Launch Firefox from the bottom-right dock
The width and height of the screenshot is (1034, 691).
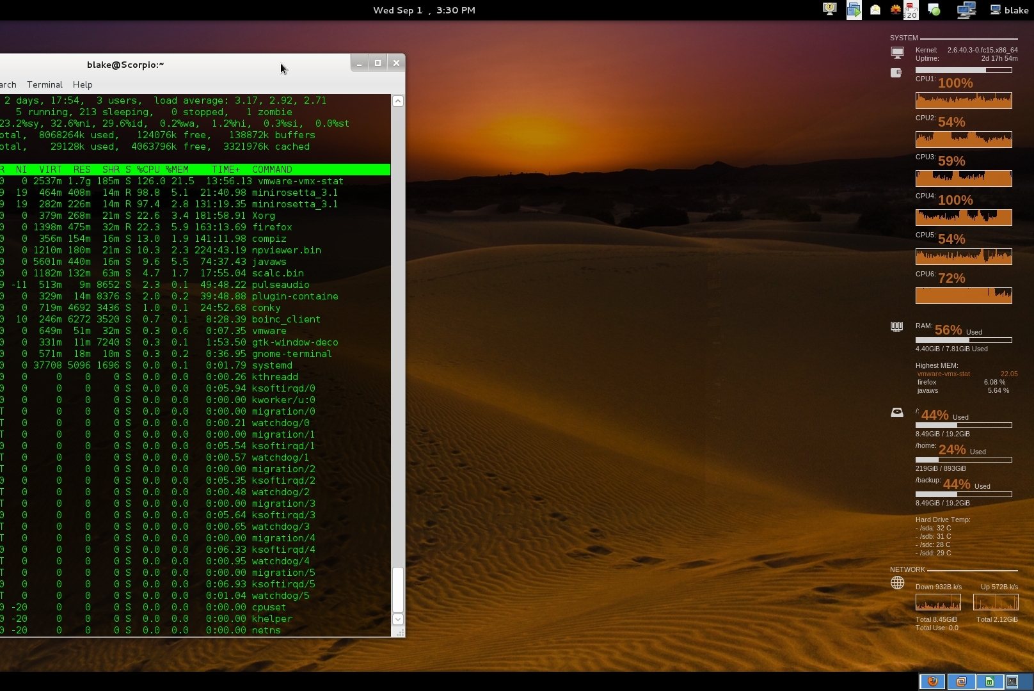[x=932, y=681]
